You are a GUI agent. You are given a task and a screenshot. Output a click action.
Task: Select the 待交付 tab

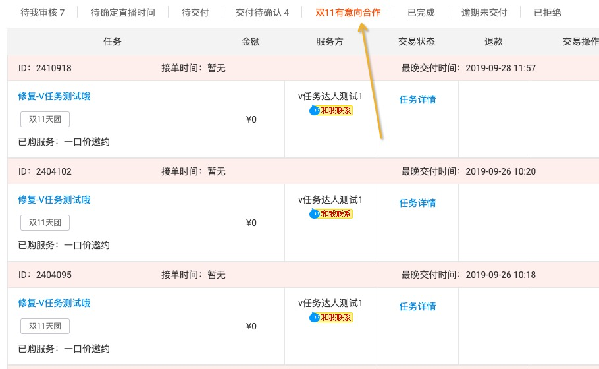tap(195, 13)
